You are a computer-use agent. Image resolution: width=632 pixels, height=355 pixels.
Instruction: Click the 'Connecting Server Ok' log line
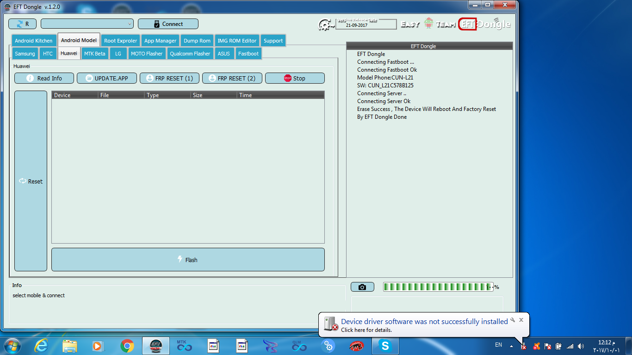(x=384, y=101)
